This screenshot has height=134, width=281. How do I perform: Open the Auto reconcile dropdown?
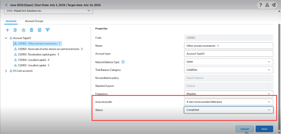228,102
